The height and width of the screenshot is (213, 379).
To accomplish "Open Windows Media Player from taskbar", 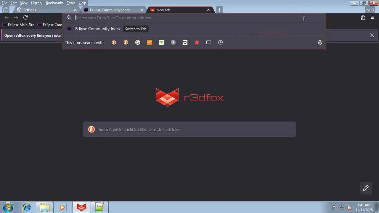I will pos(62,207).
